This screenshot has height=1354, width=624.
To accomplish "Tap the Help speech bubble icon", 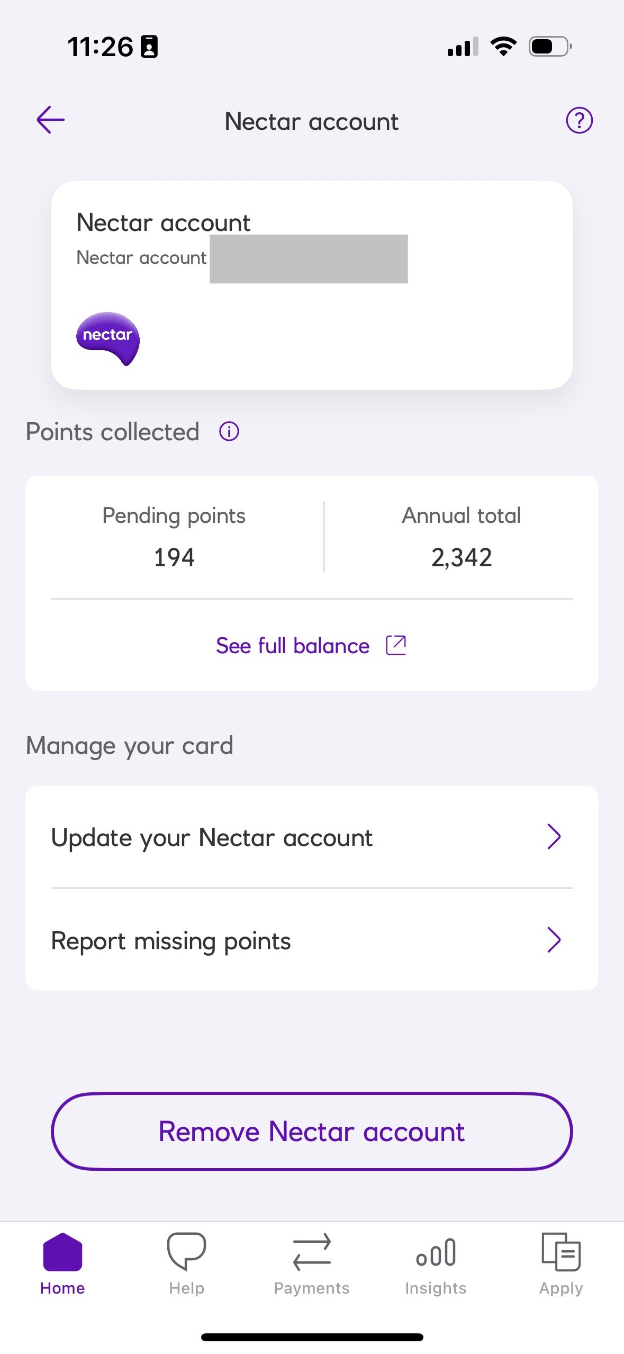I will coord(186,1251).
